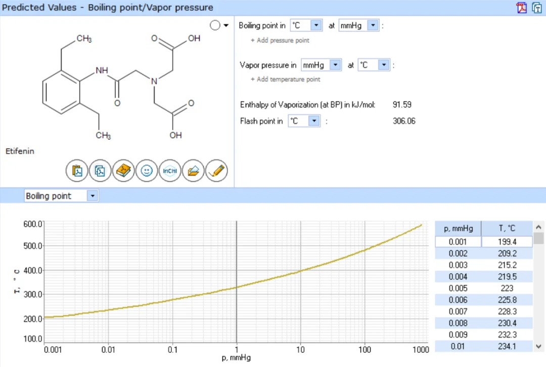Click '+ Add temperature point' link
The width and height of the screenshot is (546, 367).
click(286, 79)
